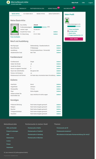Open the 151 badge on Meine Fragen

[x=59, y=8]
